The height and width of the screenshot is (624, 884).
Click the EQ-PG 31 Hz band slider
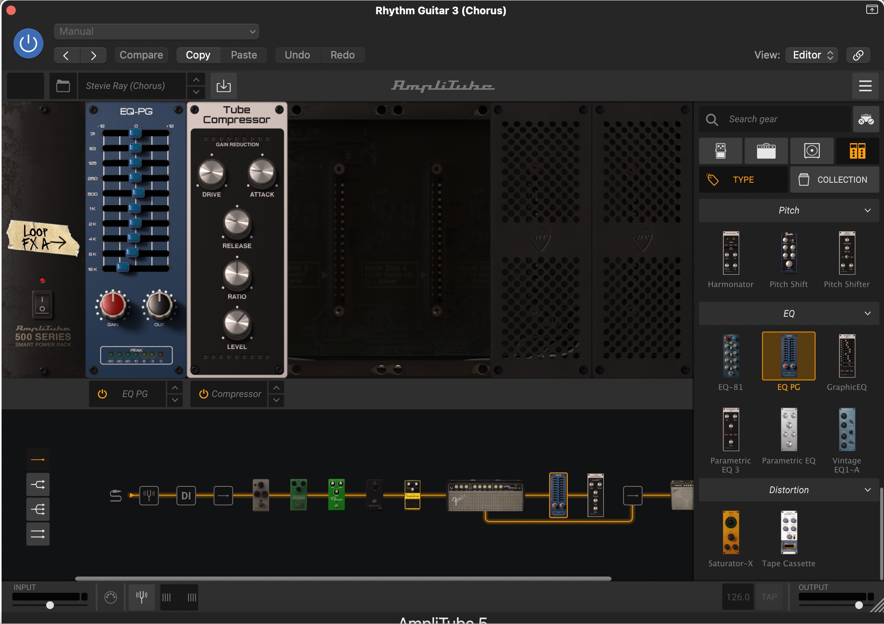(136, 133)
